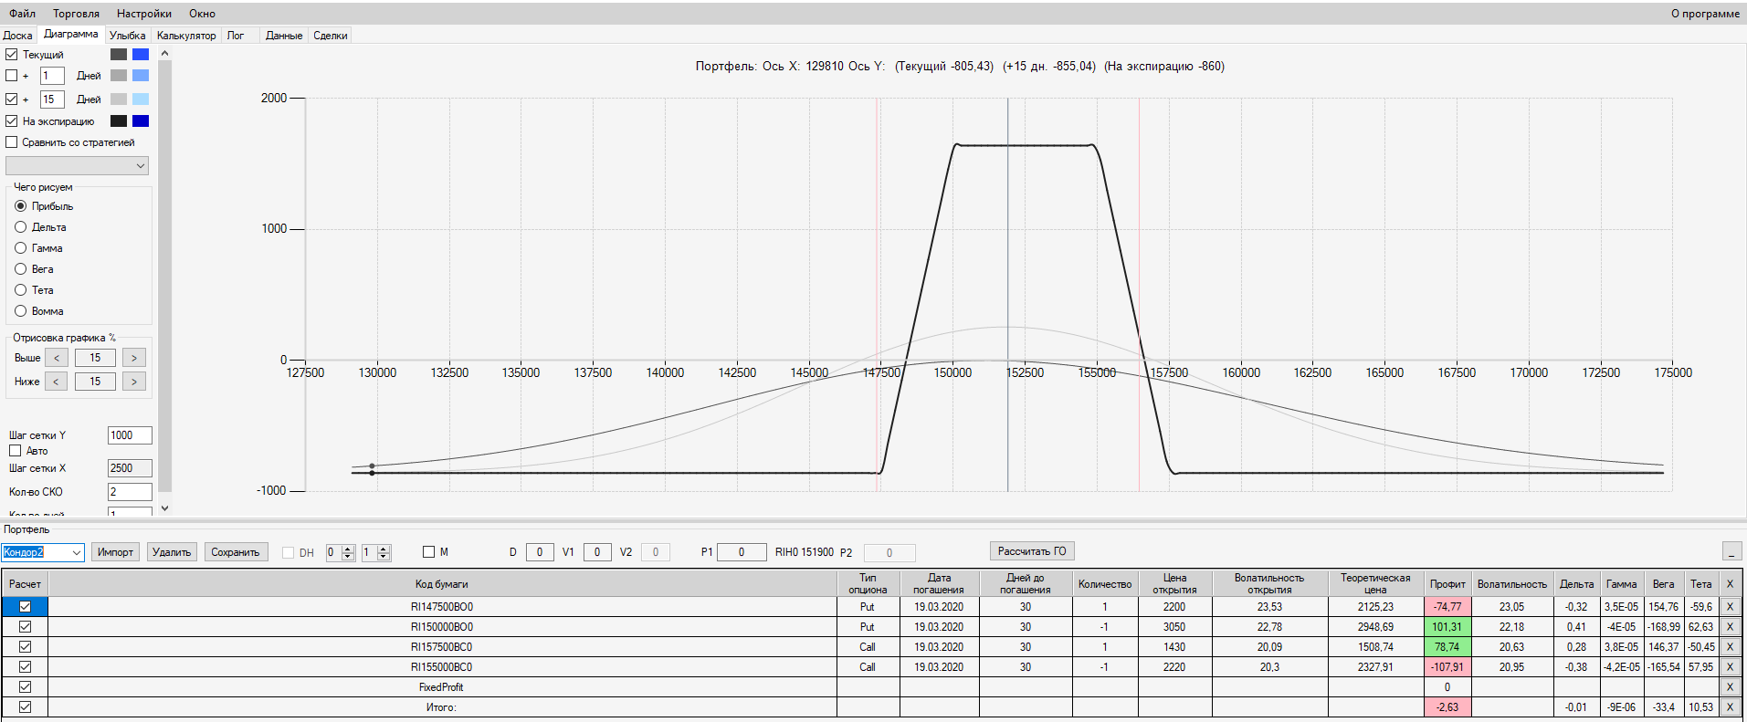Select the Тета radio button
The width and height of the screenshot is (1747, 722).
pyautogui.click(x=21, y=290)
